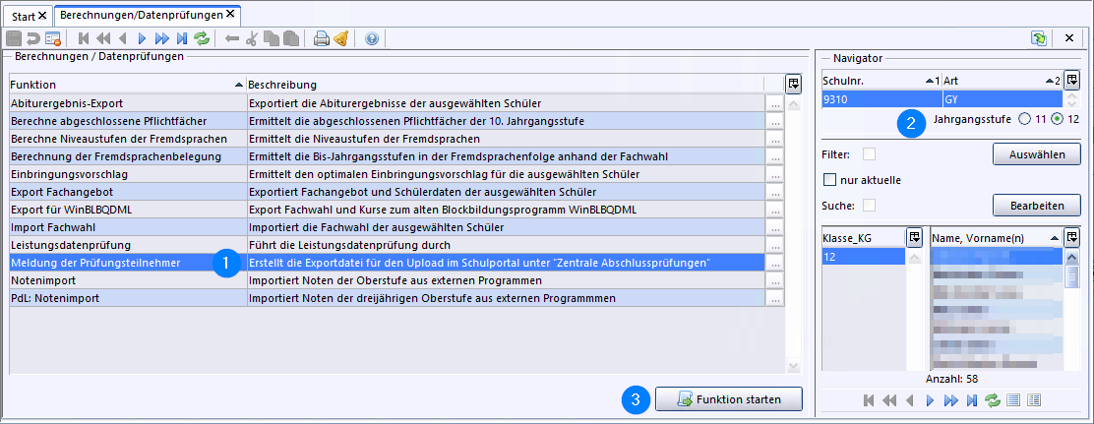Go to previous record in main toolbar
1094x424 pixels.
(122, 38)
